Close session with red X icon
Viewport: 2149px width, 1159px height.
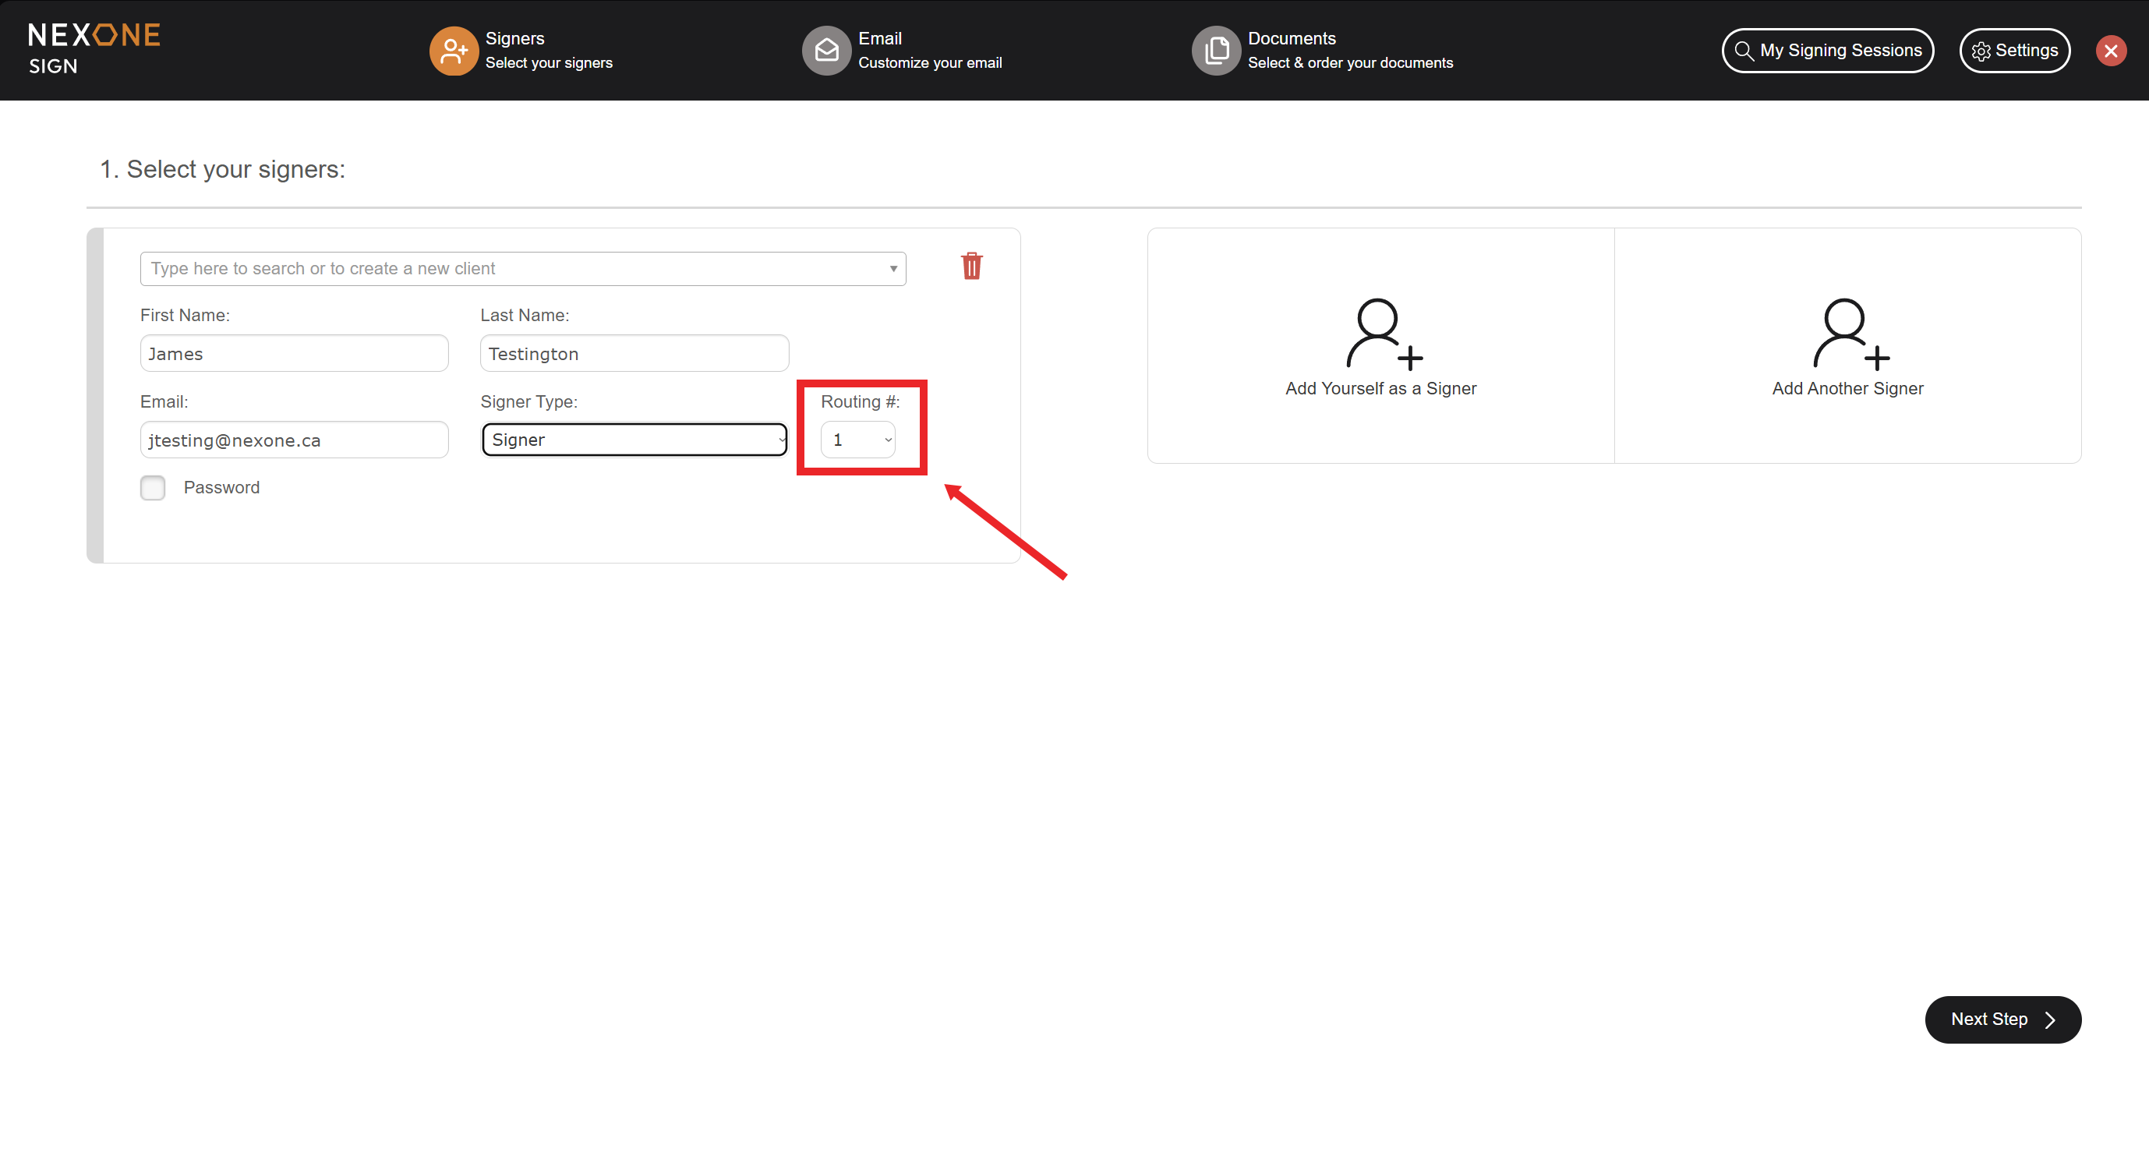[x=2110, y=51]
